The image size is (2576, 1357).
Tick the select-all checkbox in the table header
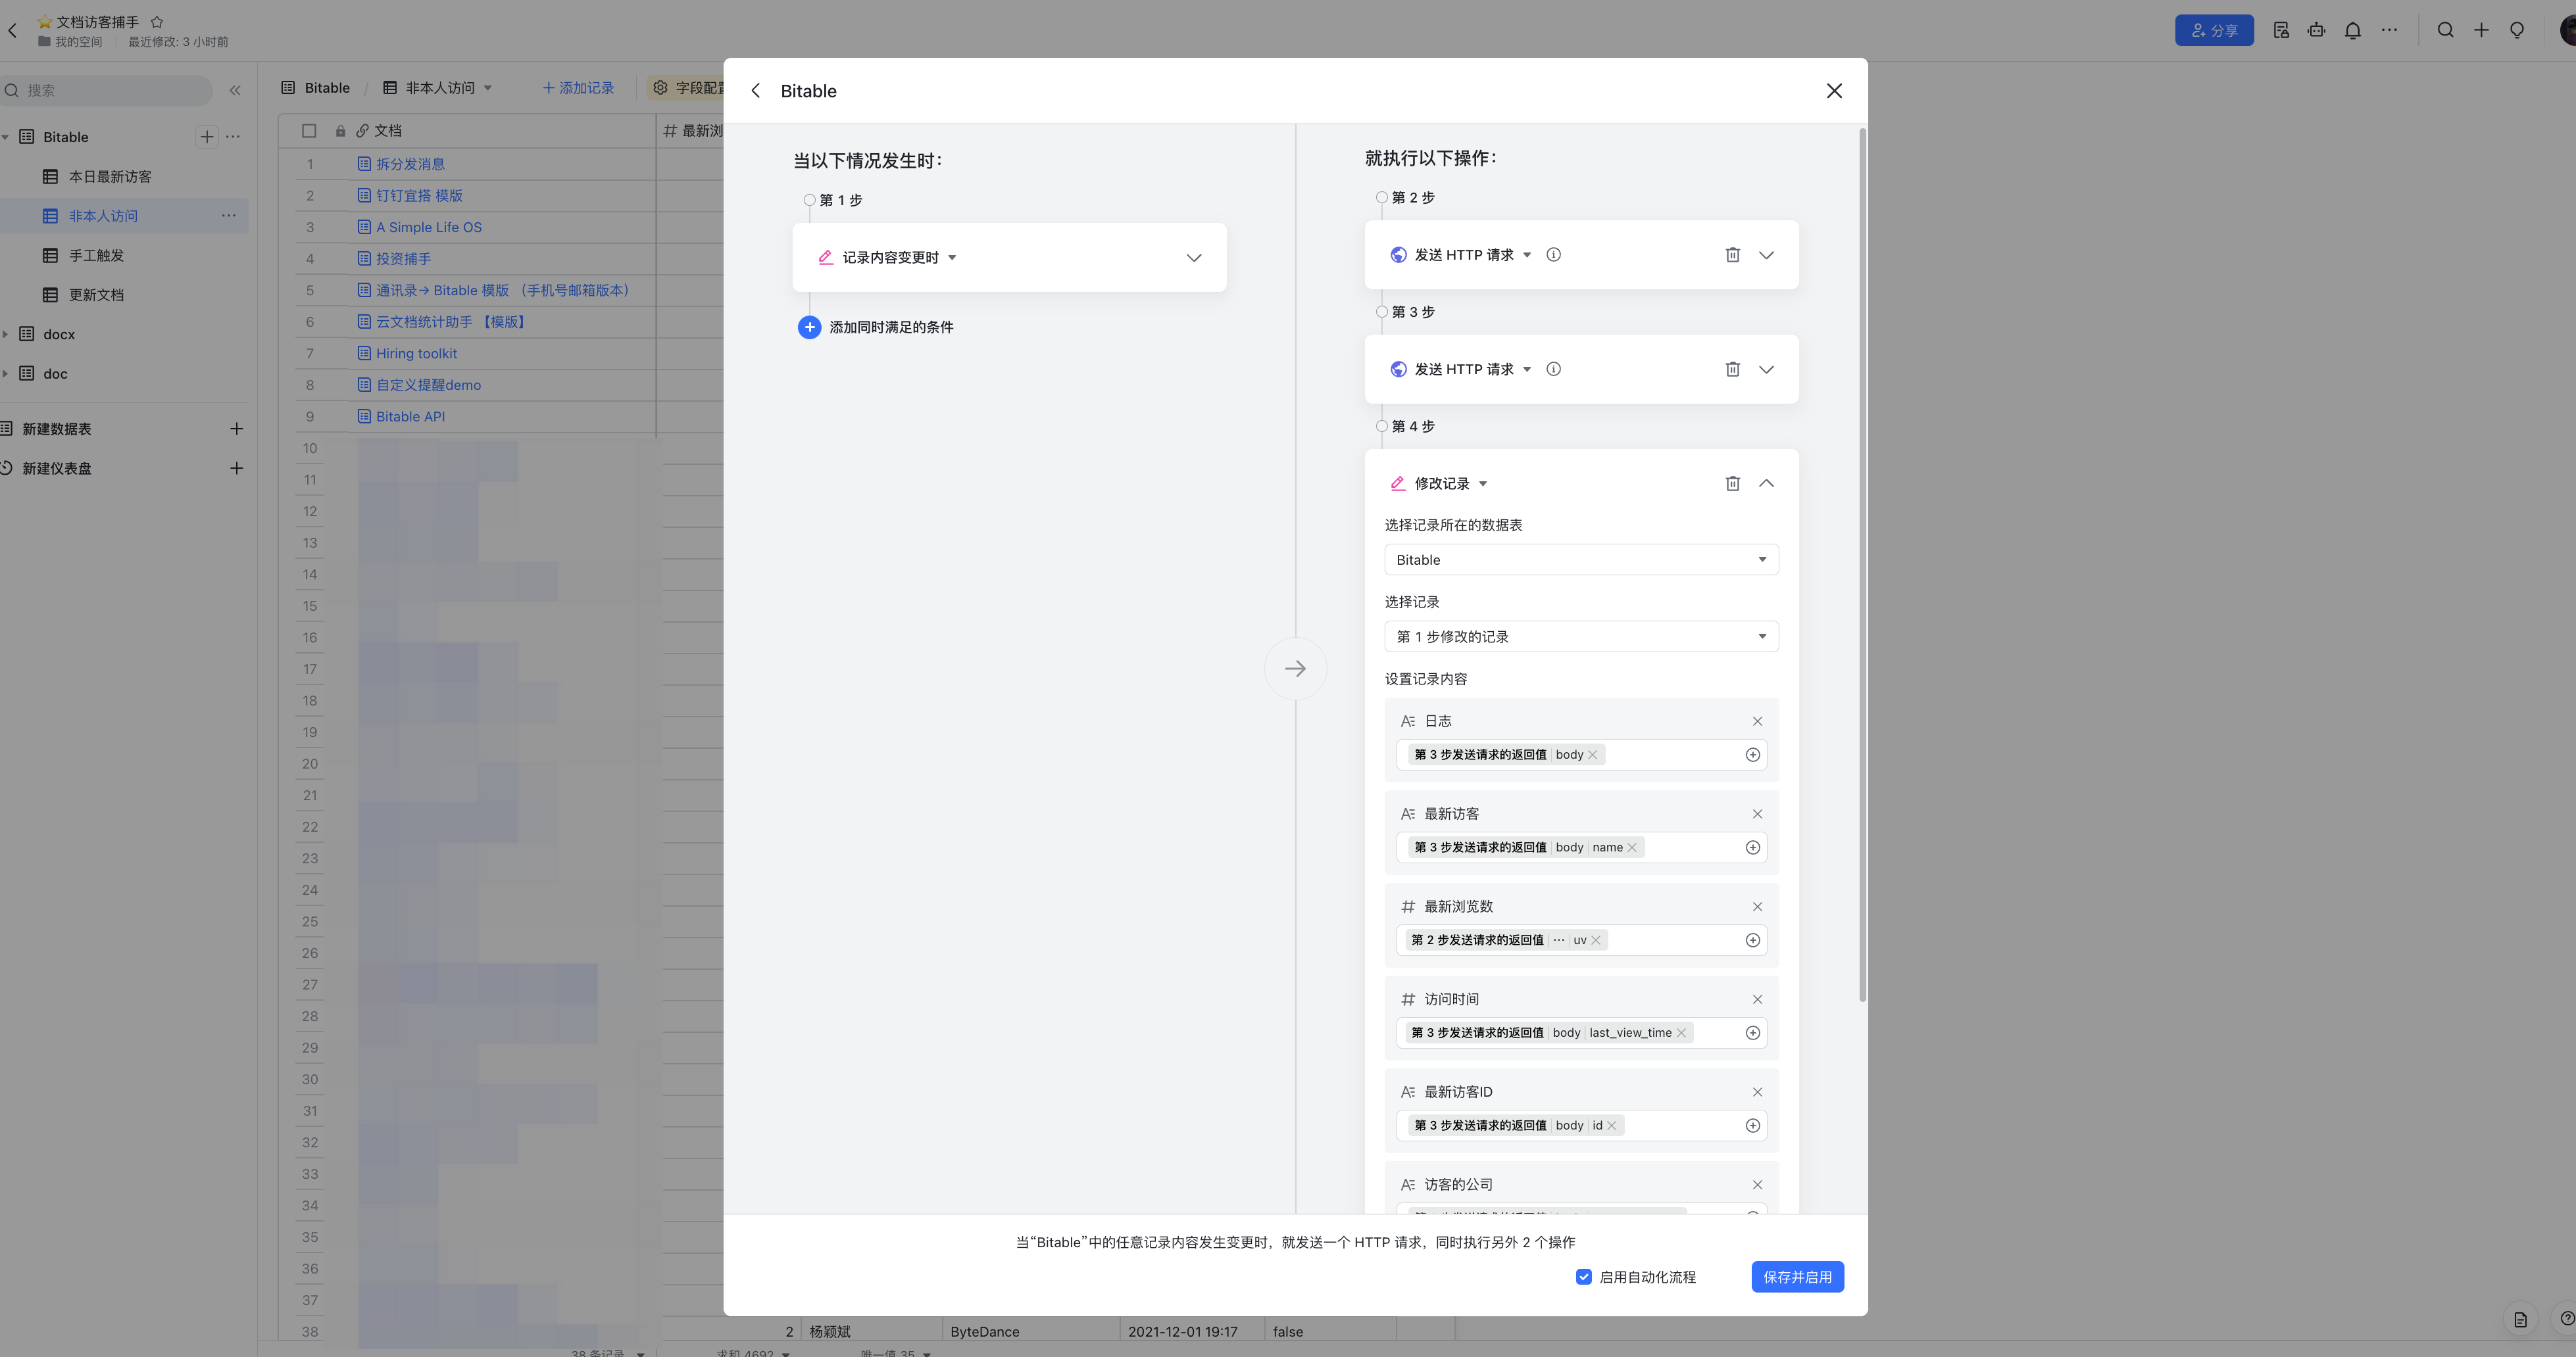[309, 131]
